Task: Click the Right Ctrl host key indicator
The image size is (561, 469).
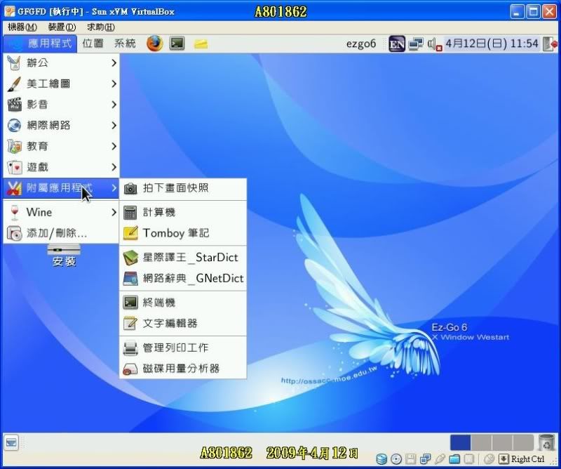Action: (x=527, y=459)
